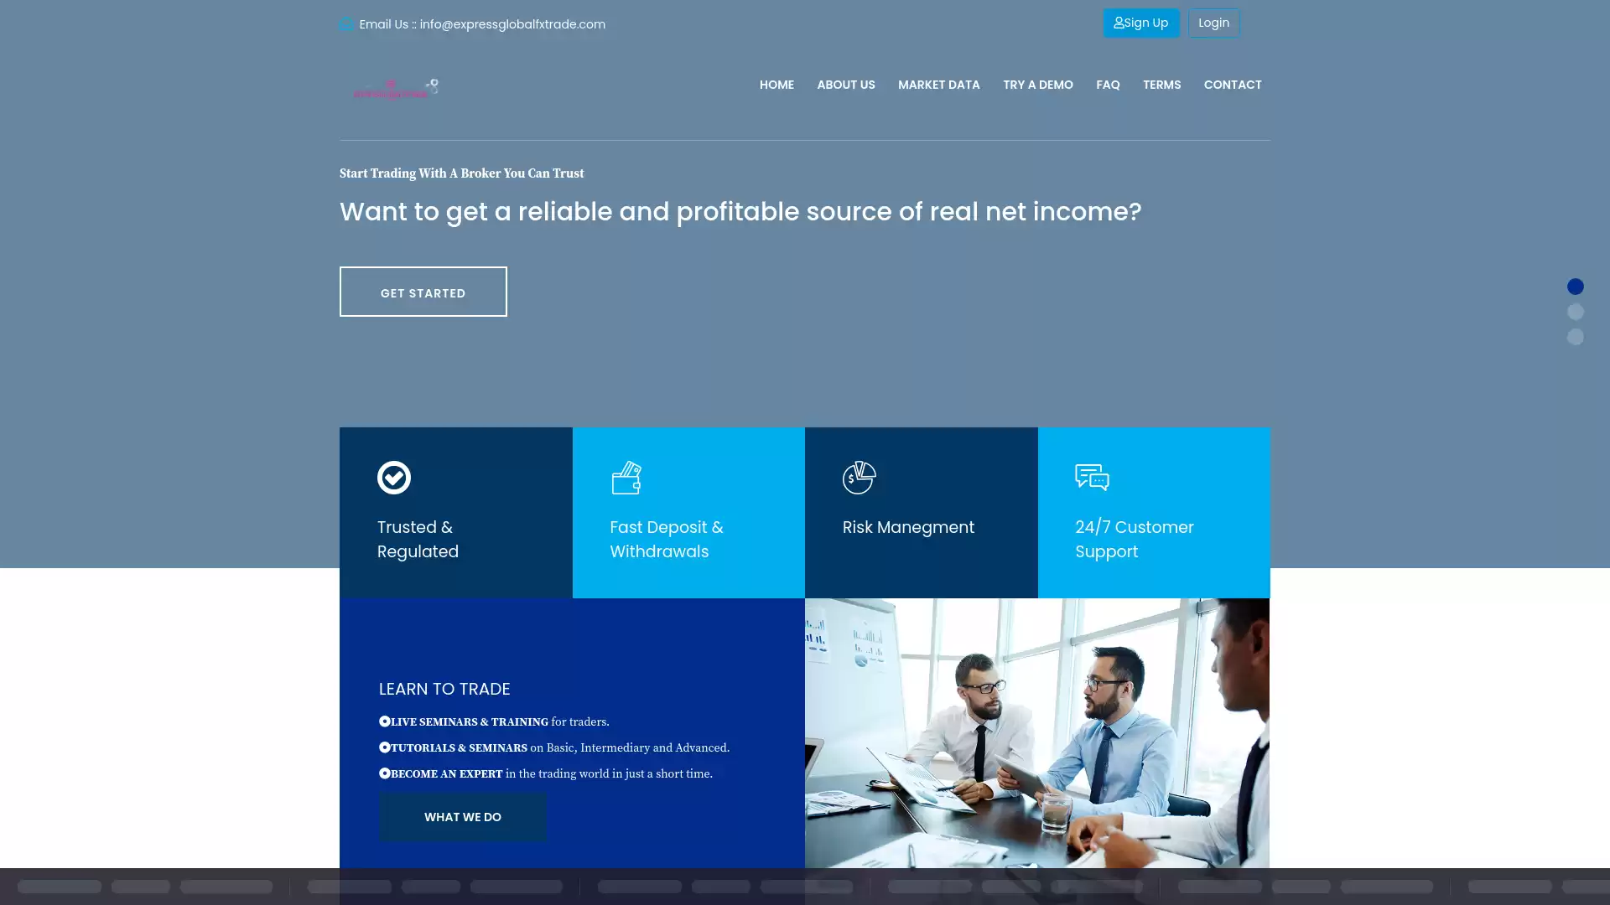Click the second pagination dot indicator
This screenshot has width=1610, height=905.
[x=1576, y=312]
